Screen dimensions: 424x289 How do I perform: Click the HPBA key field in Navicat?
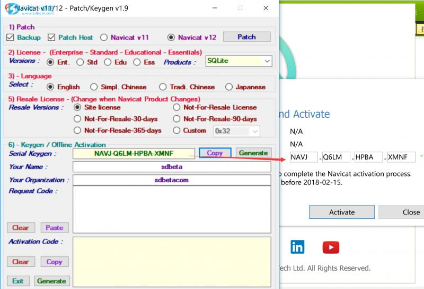pos(368,157)
